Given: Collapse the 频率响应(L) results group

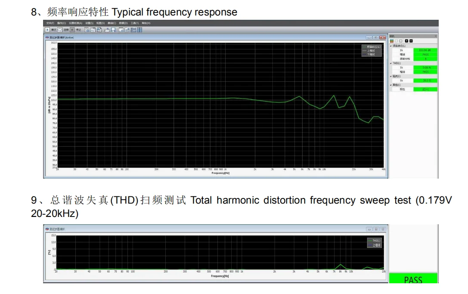Looking at the screenshot, I should (x=391, y=46).
